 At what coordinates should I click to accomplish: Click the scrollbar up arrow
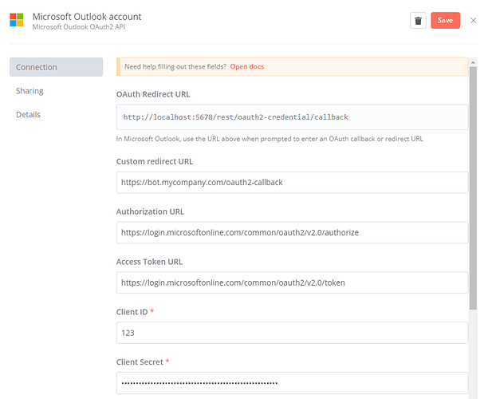click(x=473, y=61)
